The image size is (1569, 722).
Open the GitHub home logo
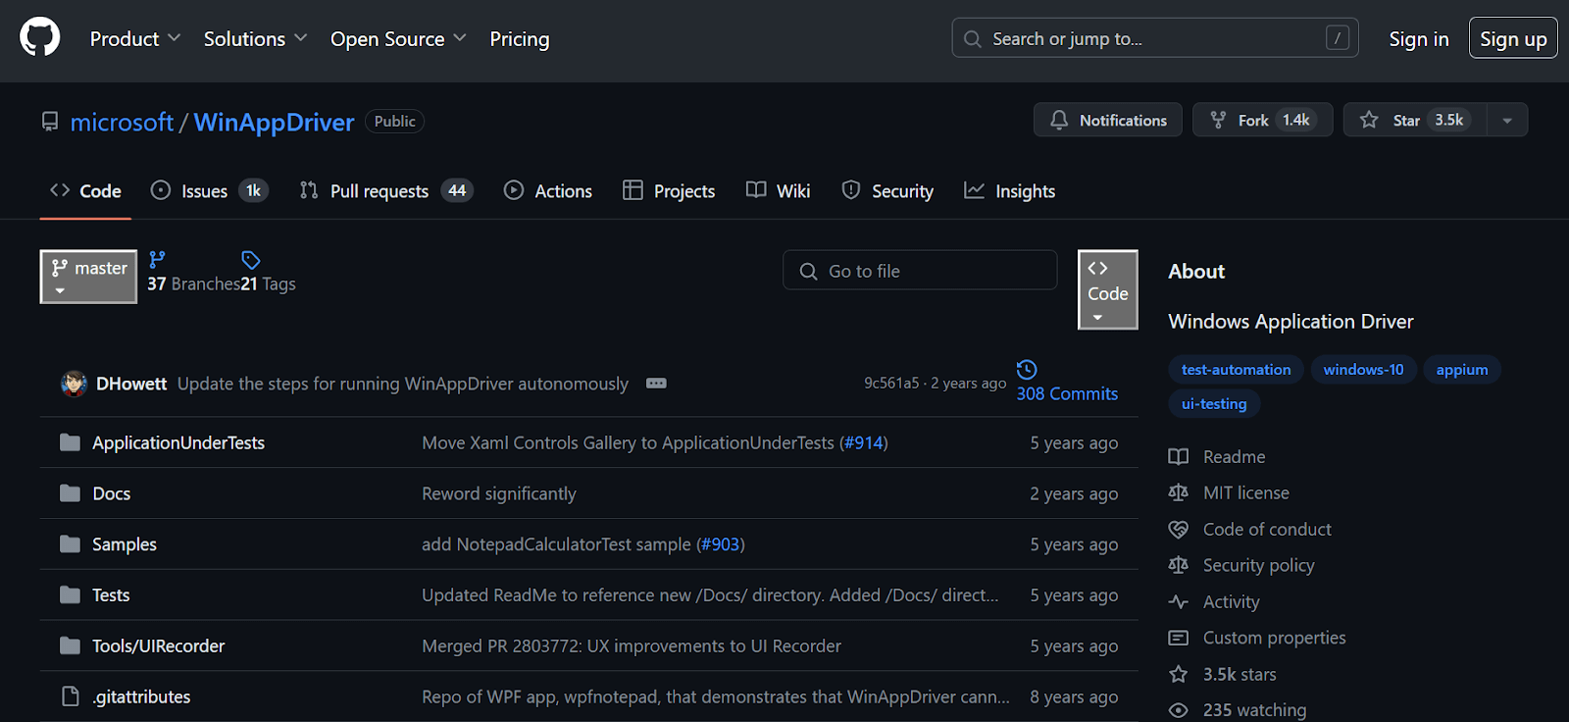(x=40, y=38)
